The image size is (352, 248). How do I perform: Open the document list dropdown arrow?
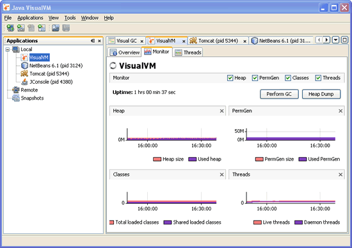335,40
